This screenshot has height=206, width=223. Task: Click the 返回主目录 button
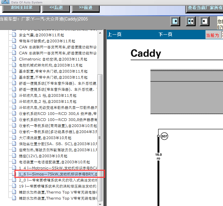(x=21, y=8)
